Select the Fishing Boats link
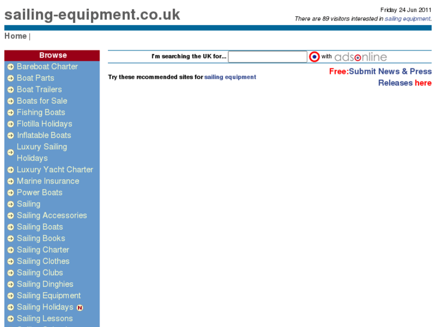 pyautogui.click(x=41, y=112)
